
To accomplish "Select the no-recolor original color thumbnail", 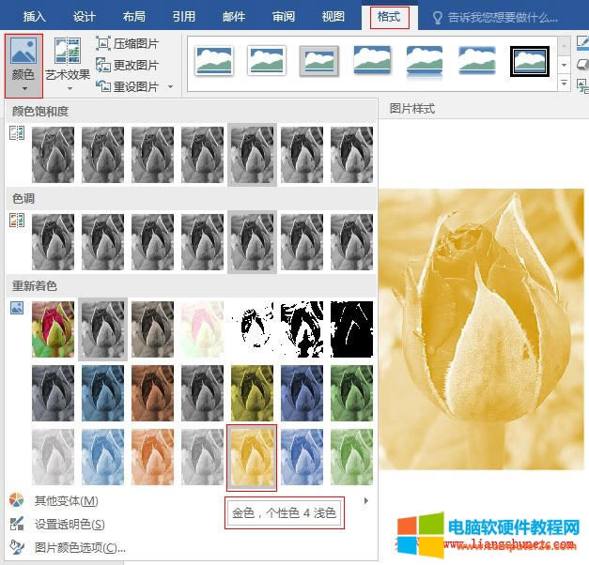I will tap(53, 329).
